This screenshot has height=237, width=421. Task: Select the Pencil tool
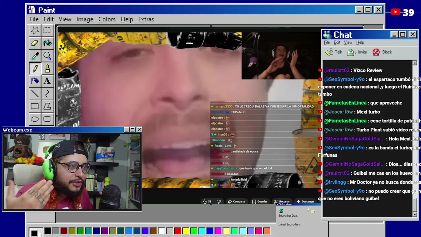35,68
